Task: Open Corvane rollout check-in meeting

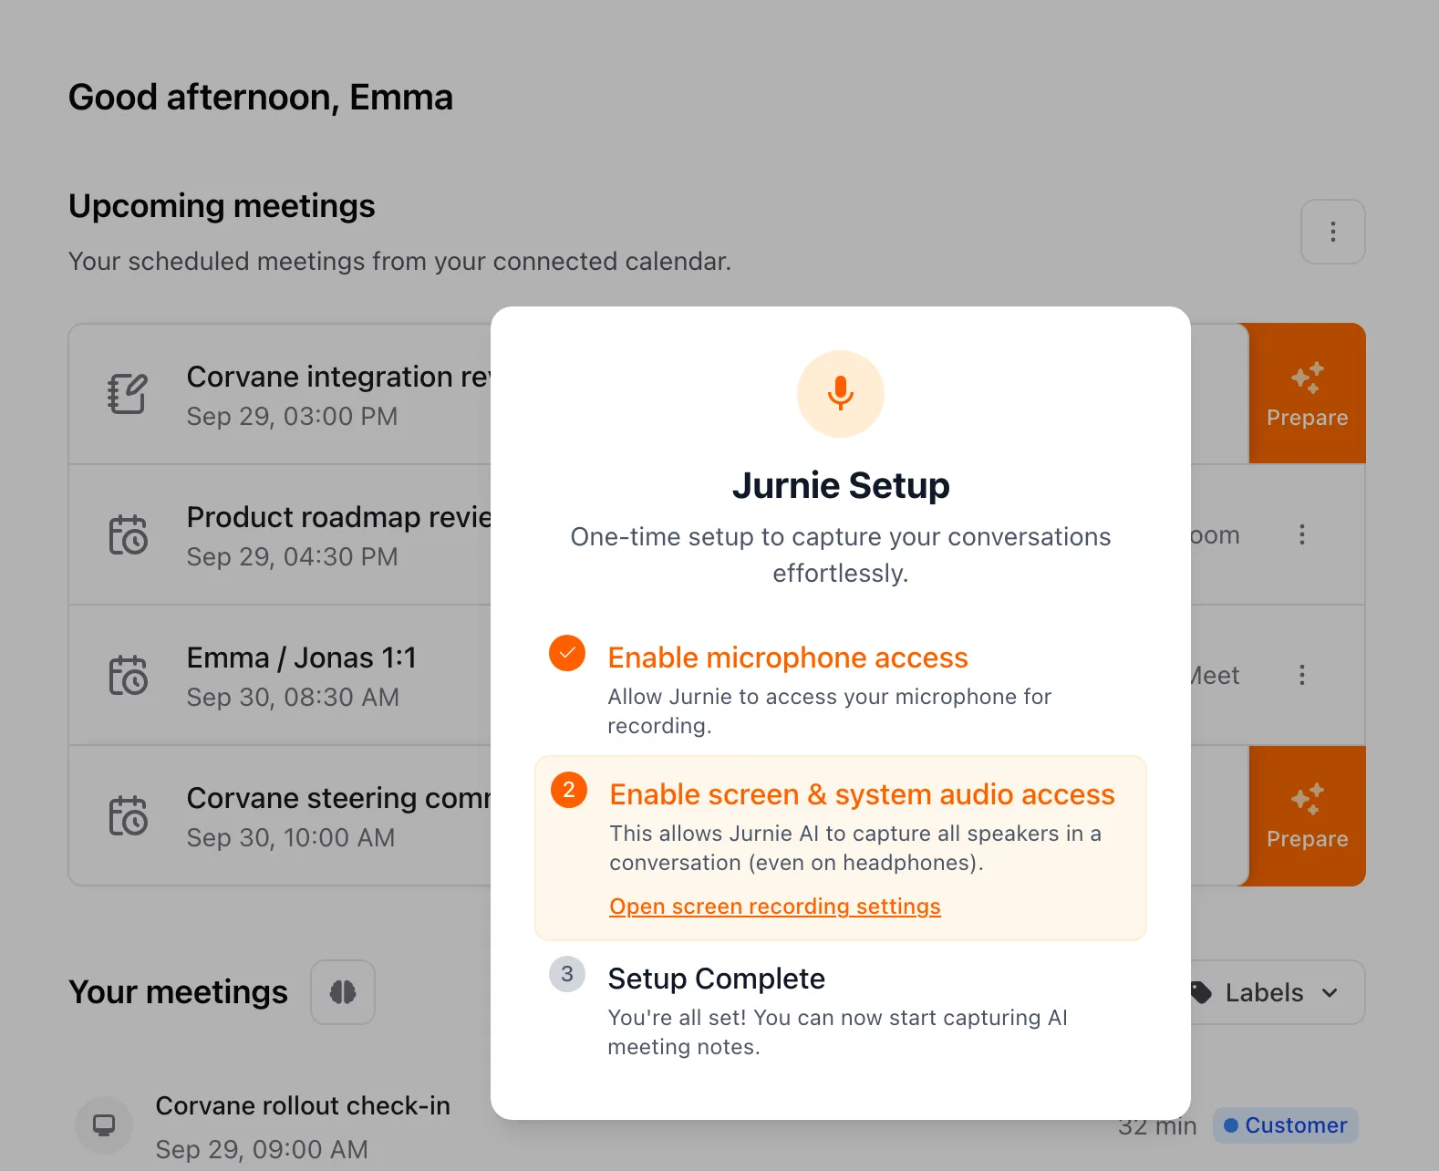Action: [303, 1105]
